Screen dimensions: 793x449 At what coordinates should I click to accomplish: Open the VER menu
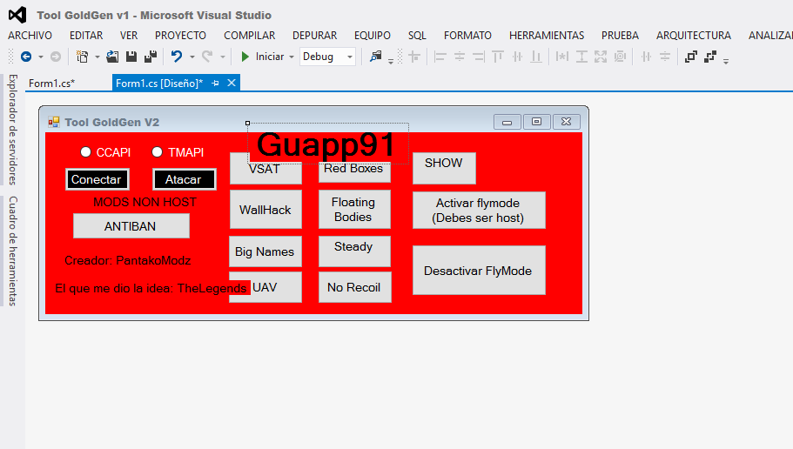pyautogui.click(x=129, y=36)
